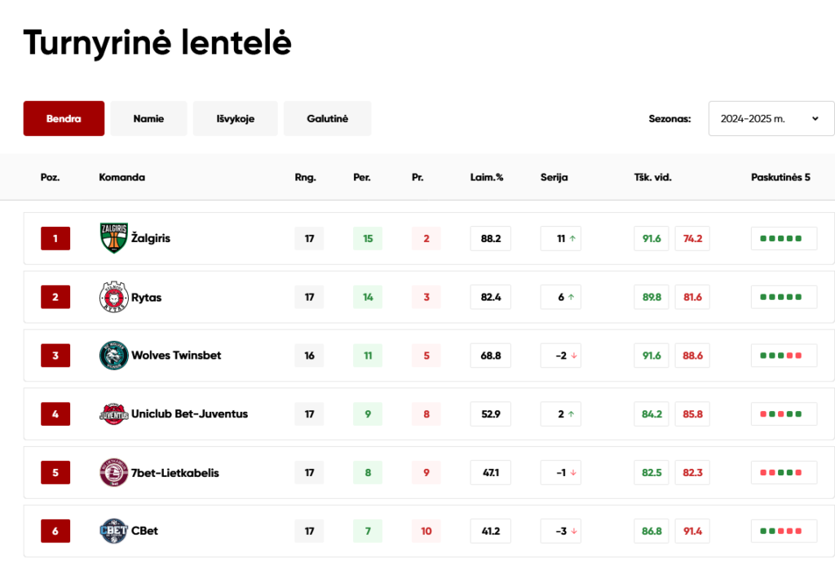Screen dimensions: 835x561
Task: Click Uniclub Bet-Juventus last five games indicator
Action: click(x=784, y=414)
